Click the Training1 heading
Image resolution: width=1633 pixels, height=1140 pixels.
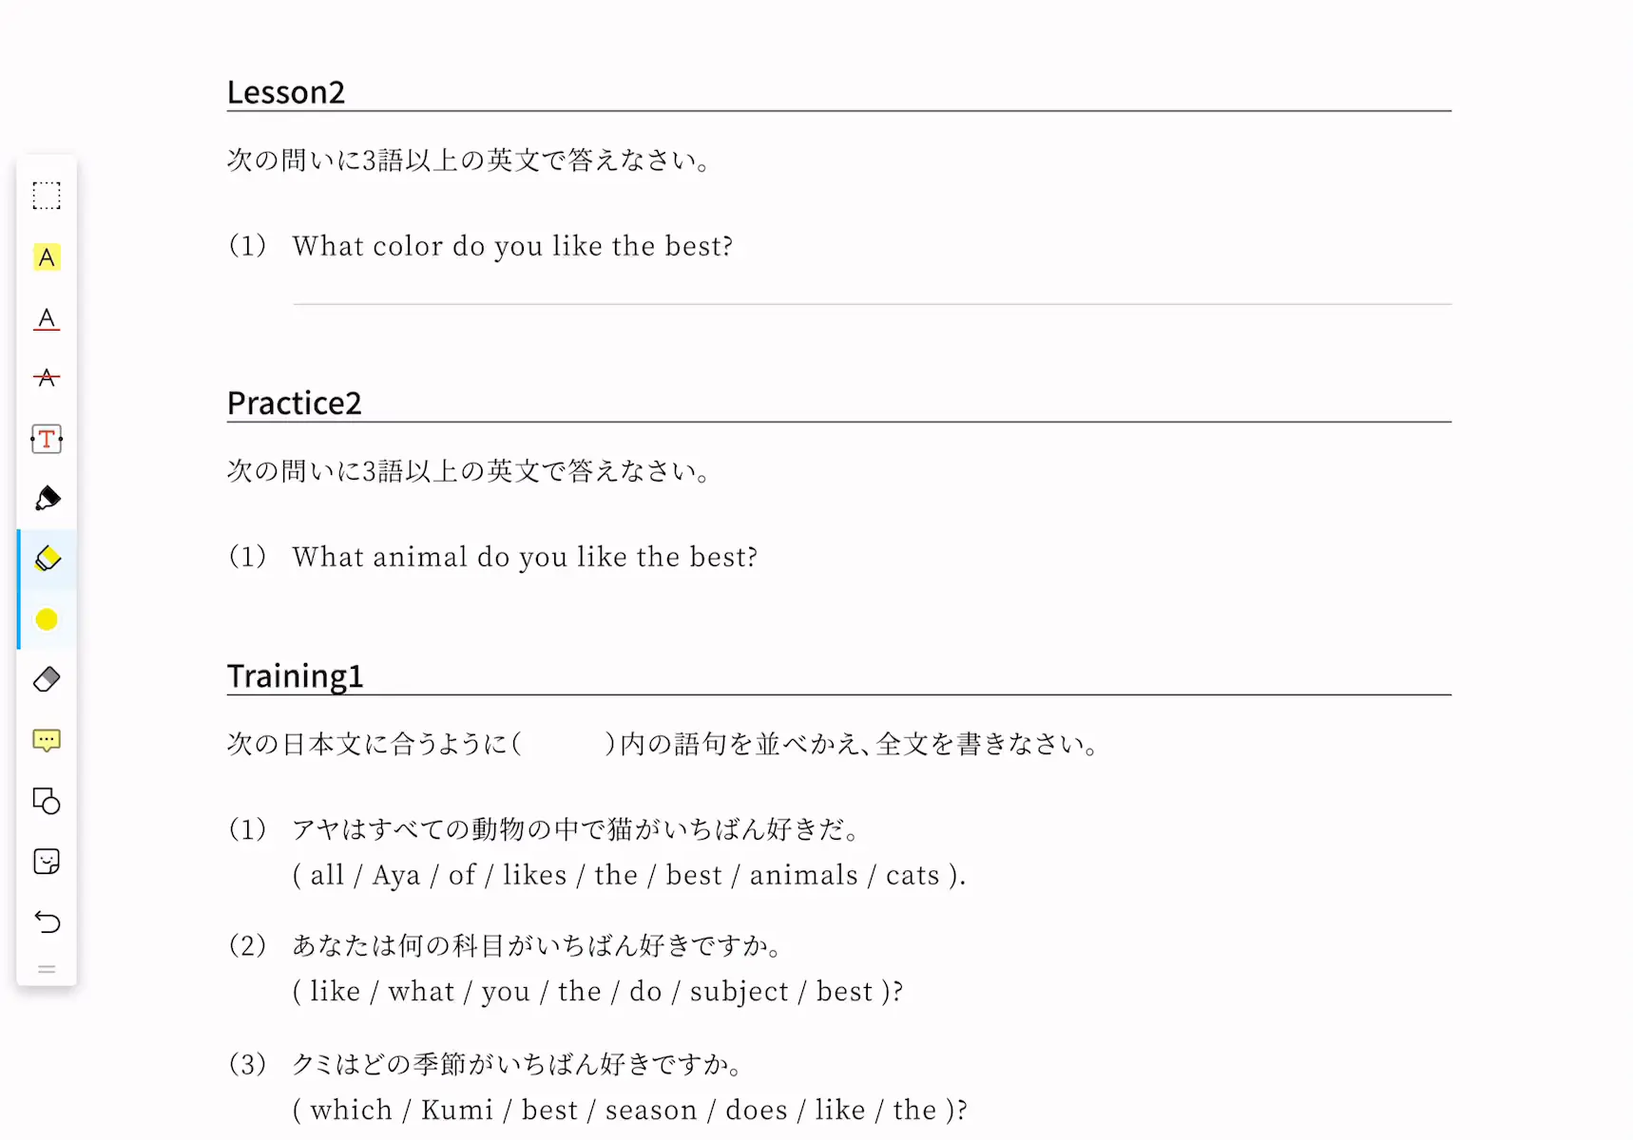(295, 676)
